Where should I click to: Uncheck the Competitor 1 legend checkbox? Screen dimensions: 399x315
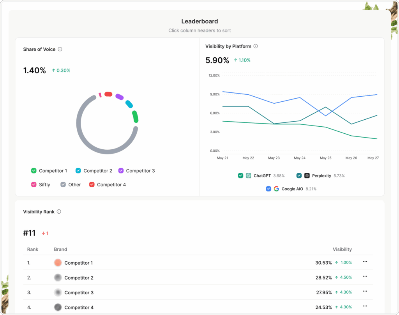(x=34, y=171)
